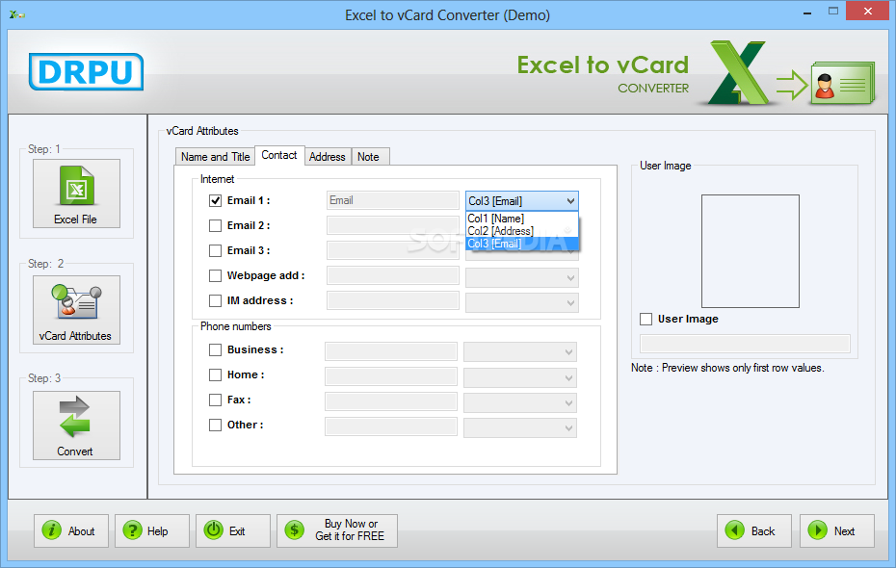Click the Back left-arrow icon
Screen dimensions: 896x568
click(735, 530)
